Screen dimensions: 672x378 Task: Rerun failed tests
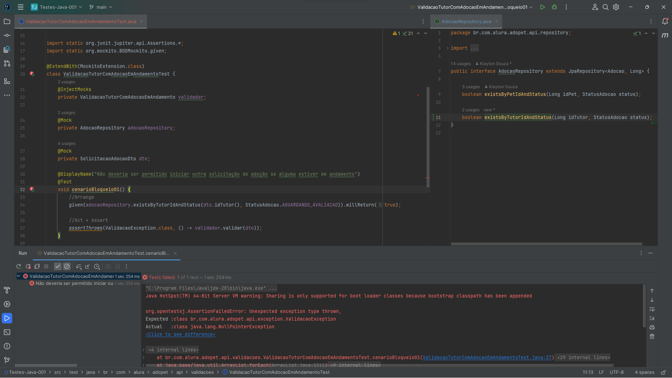(x=28, y=267)
